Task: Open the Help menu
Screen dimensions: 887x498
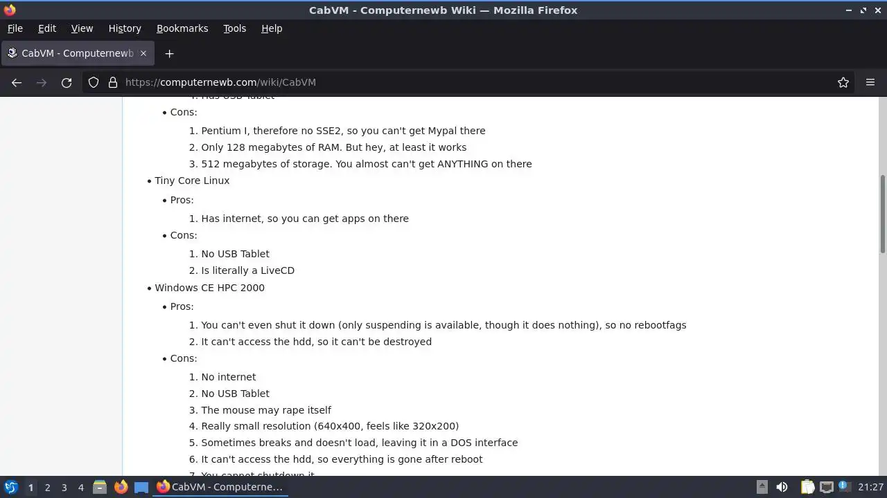Action: [272, 28]
